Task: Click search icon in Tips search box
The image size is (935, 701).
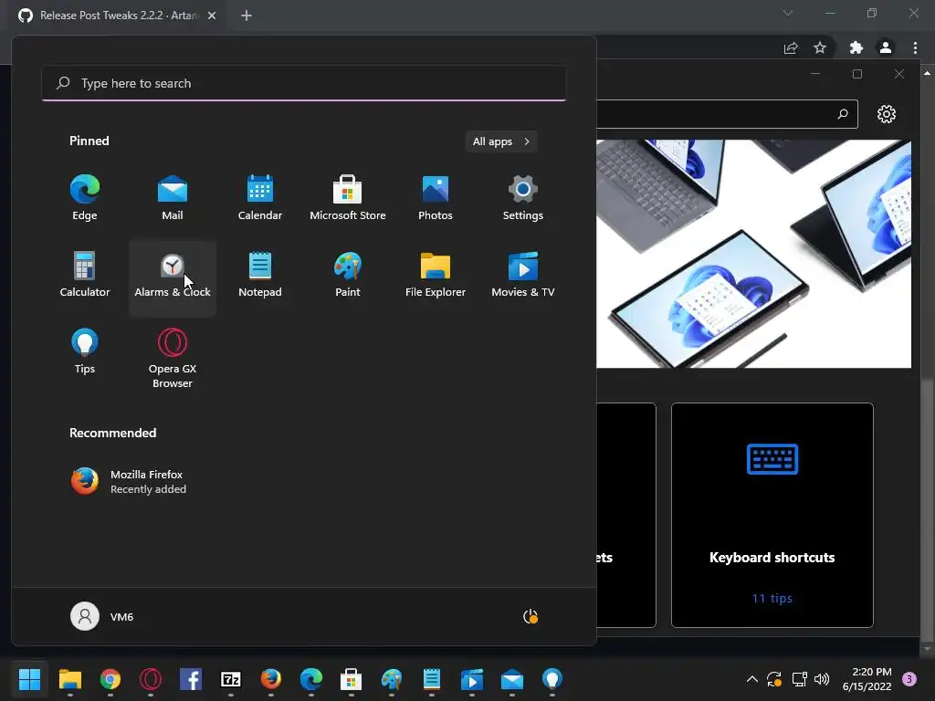Action: [843, 114]
